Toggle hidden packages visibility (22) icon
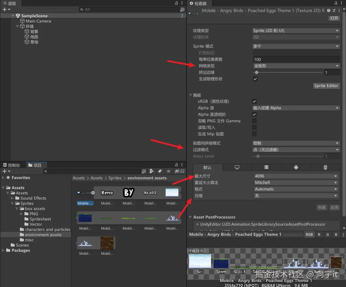Viewport: 346px width, 287px height. 179,171
